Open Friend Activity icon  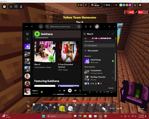[90, 26]
